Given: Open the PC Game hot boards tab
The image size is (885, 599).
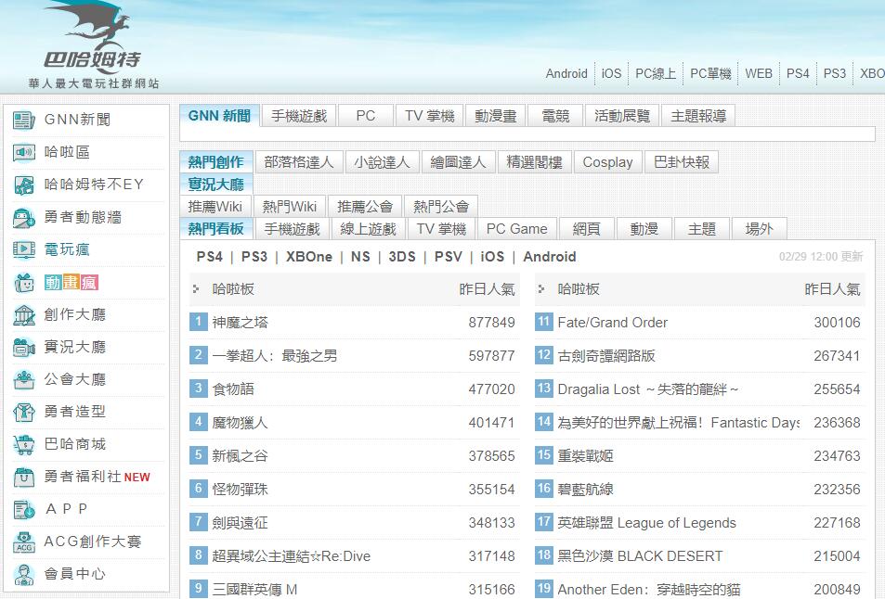Looking at the screenshot, I should [x=517, y=229].
